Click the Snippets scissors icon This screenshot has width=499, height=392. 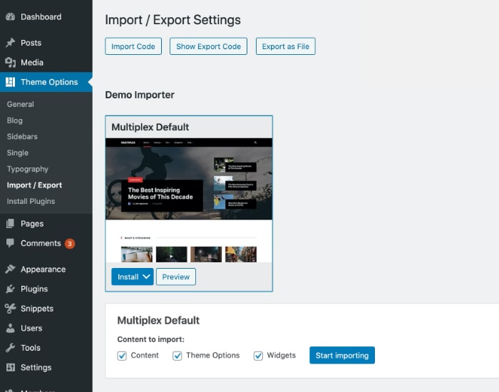(10, 309)
